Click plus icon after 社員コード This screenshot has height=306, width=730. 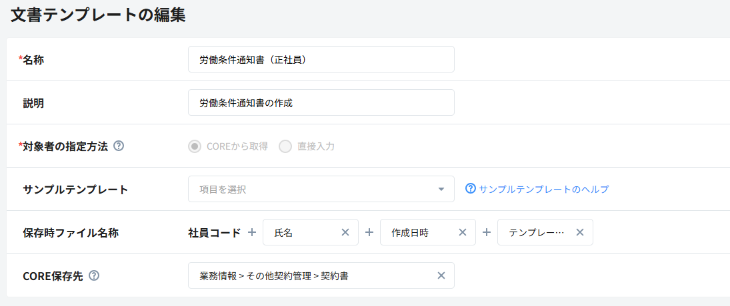pos(252,232)
